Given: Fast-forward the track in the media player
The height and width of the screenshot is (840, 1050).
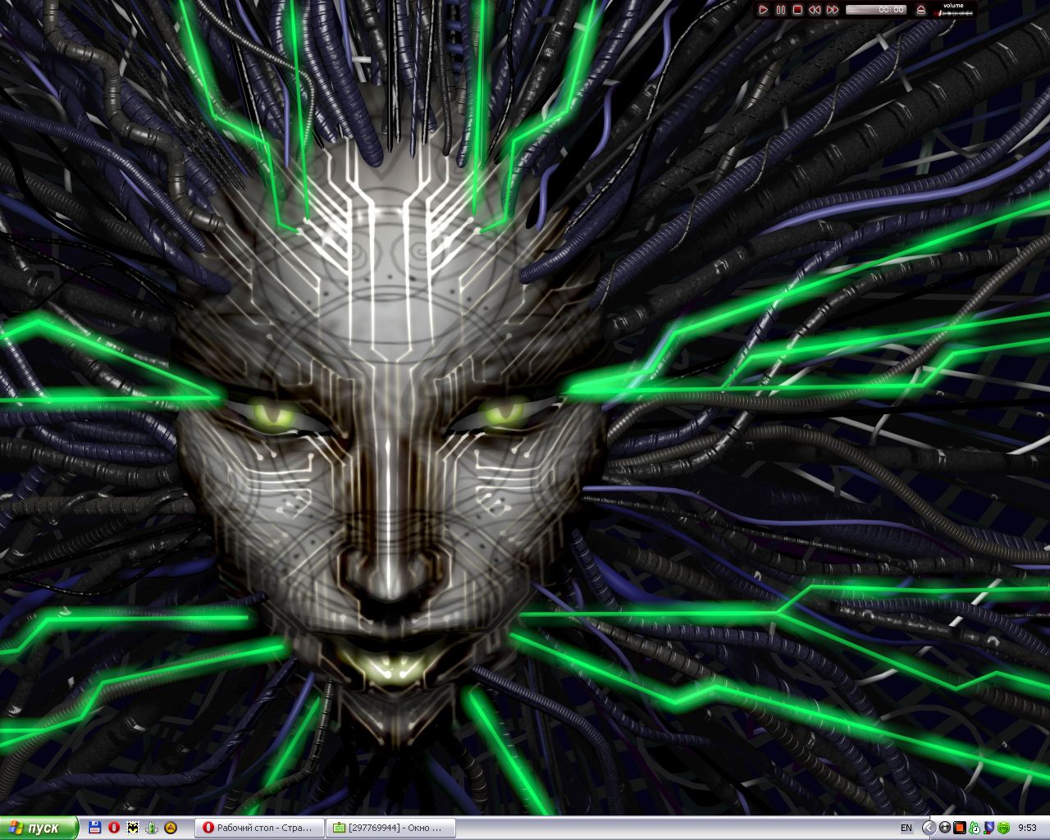Looking at the screenshot, I should click(x=833, y=10).
